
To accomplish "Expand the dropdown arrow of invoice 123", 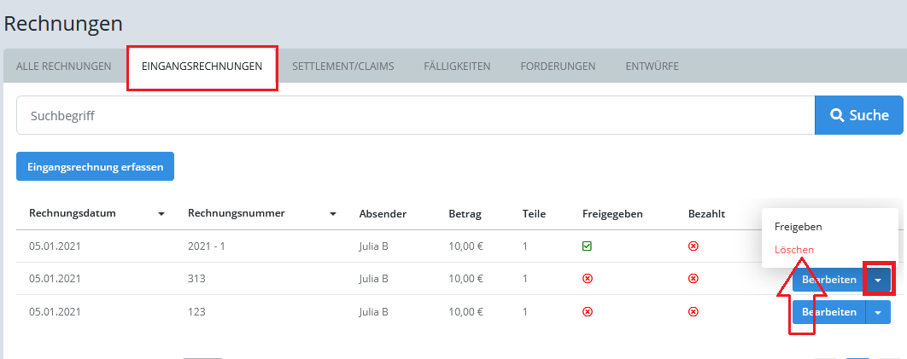I will click(x=878, y=312).
